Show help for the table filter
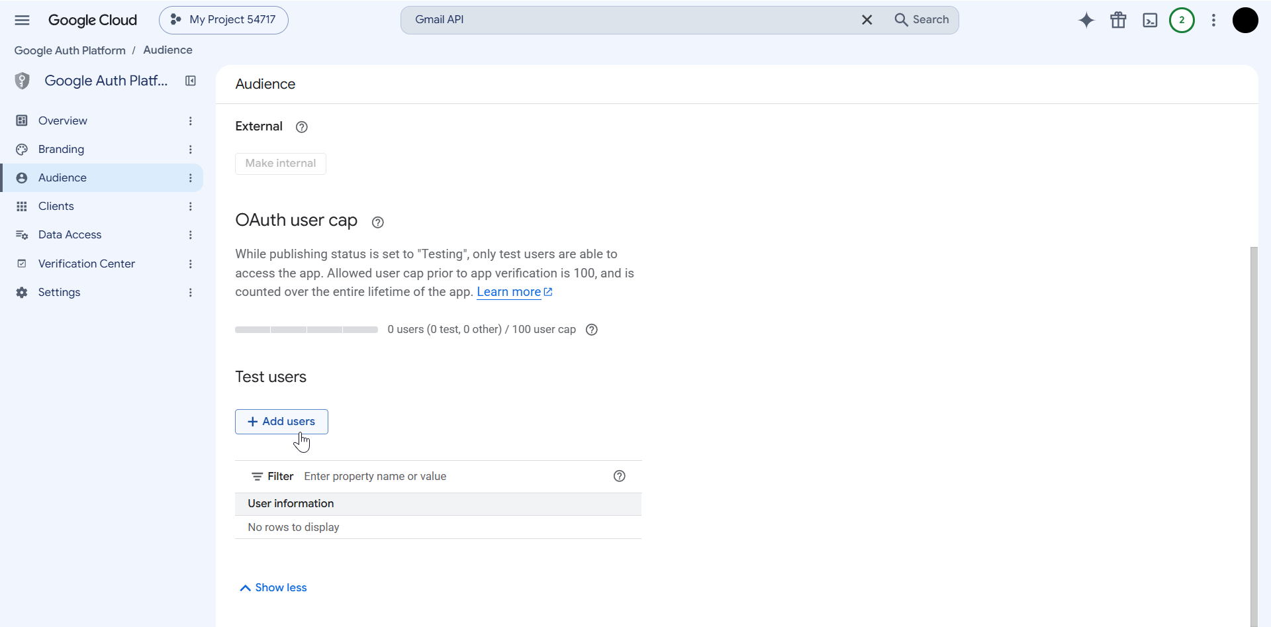Viewport: 1271px width, 627px height. (x=620, y=476)
